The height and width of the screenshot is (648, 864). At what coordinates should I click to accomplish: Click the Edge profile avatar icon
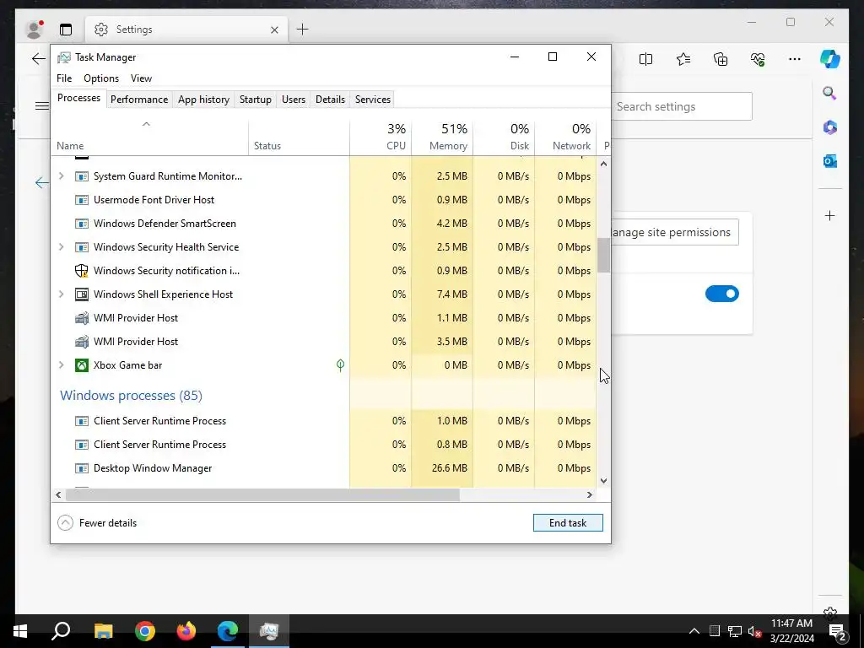[35, 30]
